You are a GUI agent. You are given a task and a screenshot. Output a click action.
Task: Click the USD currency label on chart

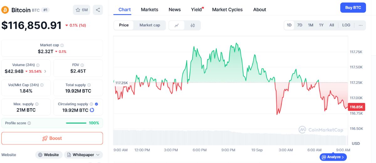[x=356, y=144]
